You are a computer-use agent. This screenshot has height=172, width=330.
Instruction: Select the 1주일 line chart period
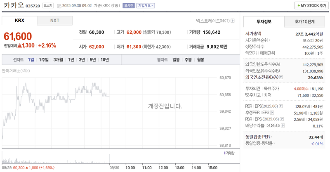[x=44, y=60]
